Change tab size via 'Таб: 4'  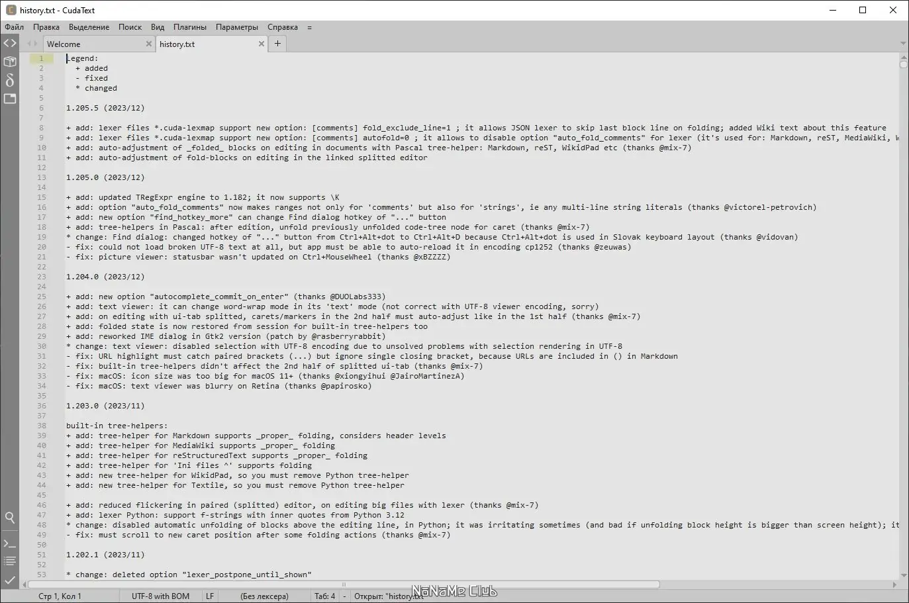[324, 596]
